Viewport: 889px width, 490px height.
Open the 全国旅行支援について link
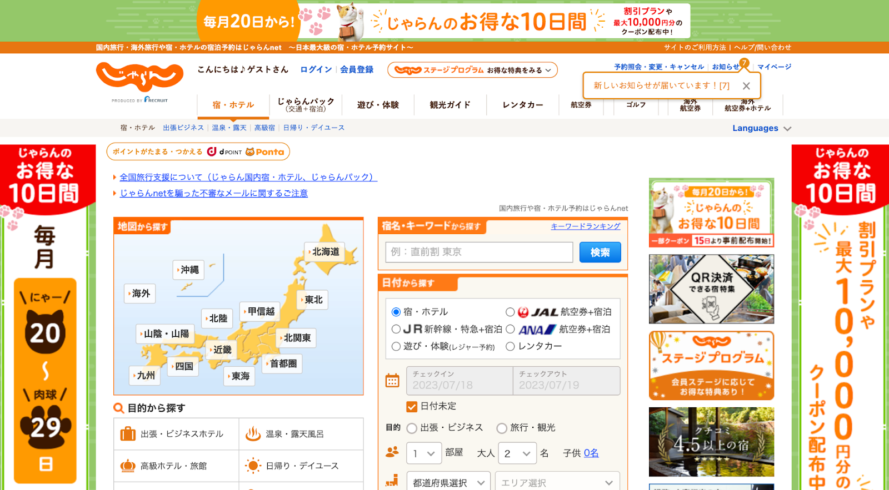click(248, 177)
